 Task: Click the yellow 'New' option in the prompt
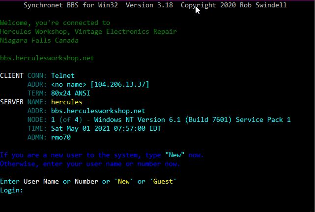click(124, 181)
